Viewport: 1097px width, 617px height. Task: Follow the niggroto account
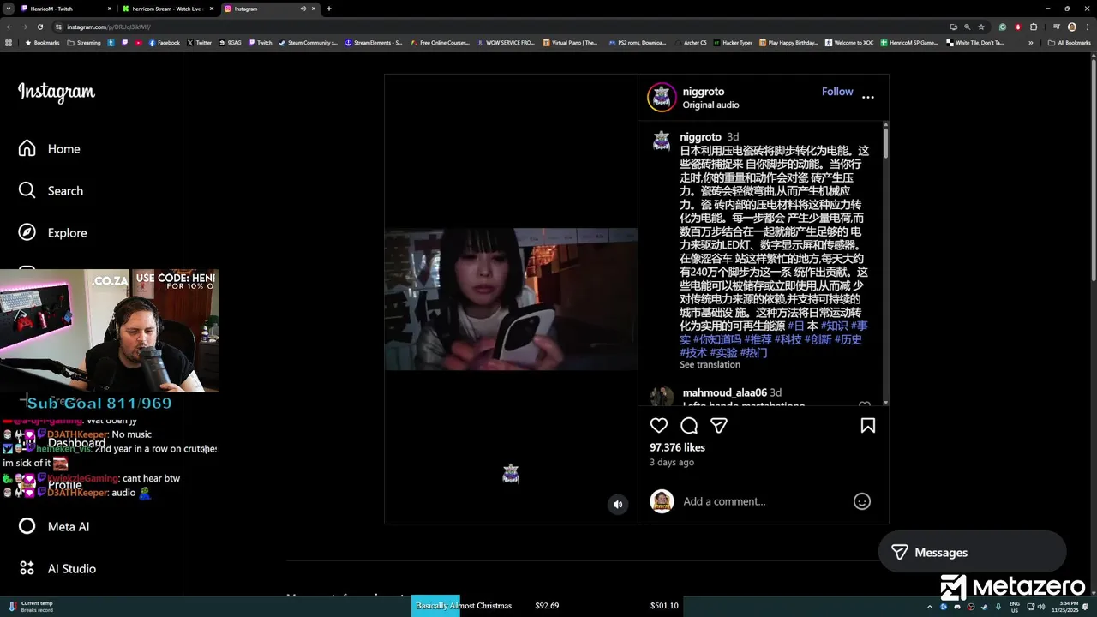(837, 91)
